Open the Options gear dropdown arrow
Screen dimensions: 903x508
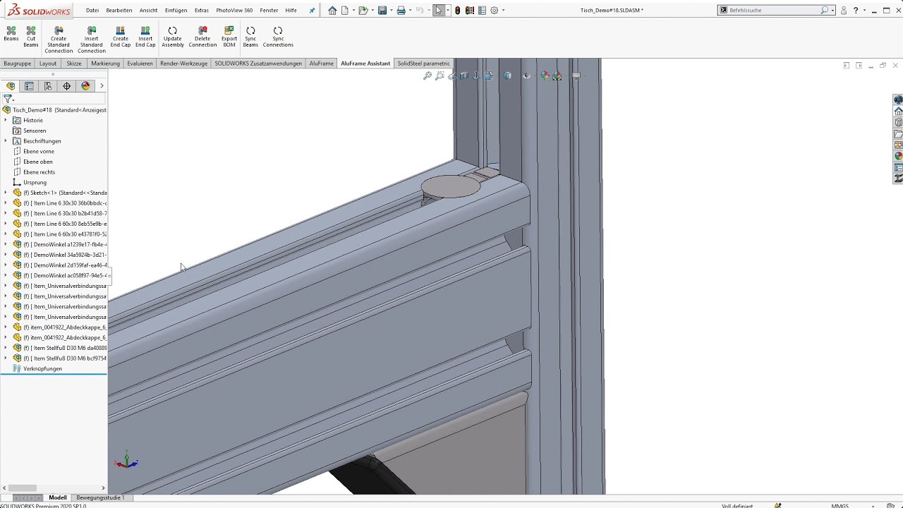[503, 11]
